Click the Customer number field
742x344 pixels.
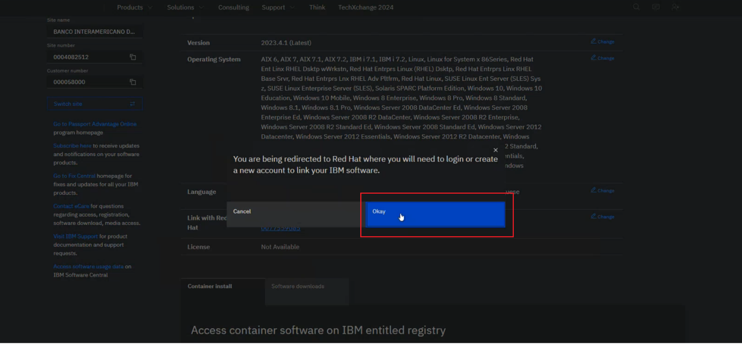click(x=95, y=82)
